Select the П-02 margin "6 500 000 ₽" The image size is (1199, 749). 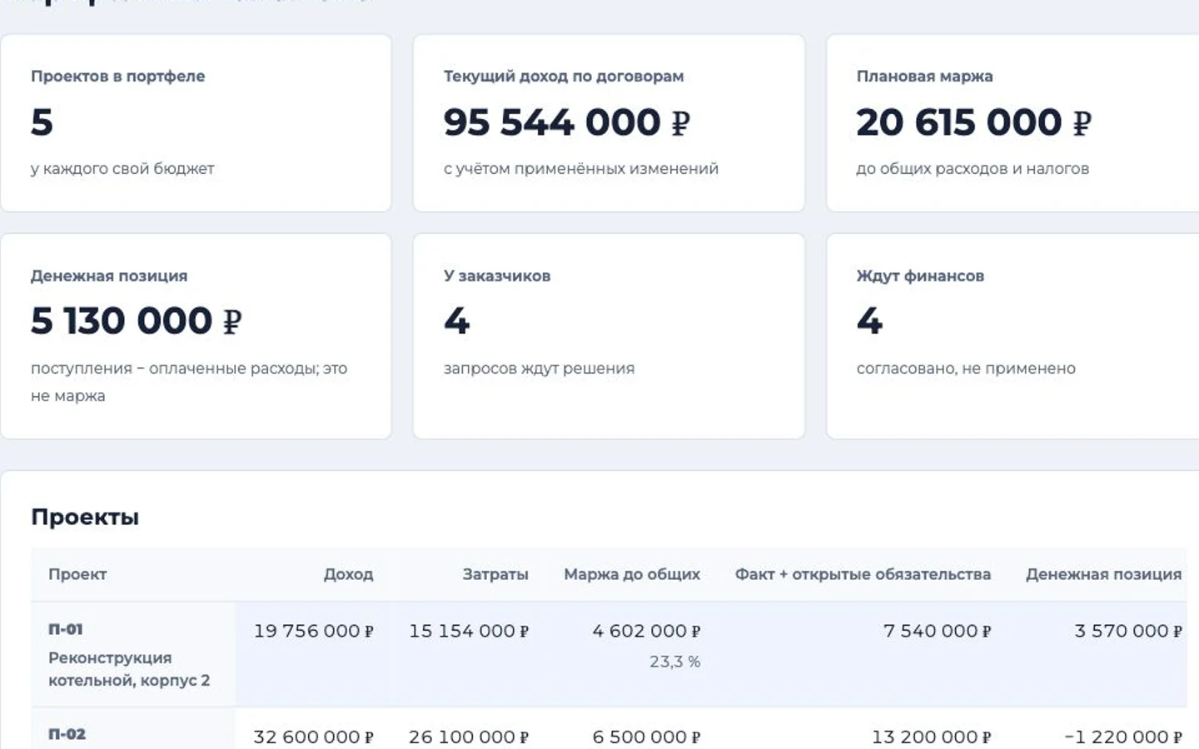[x=646, y=737]
